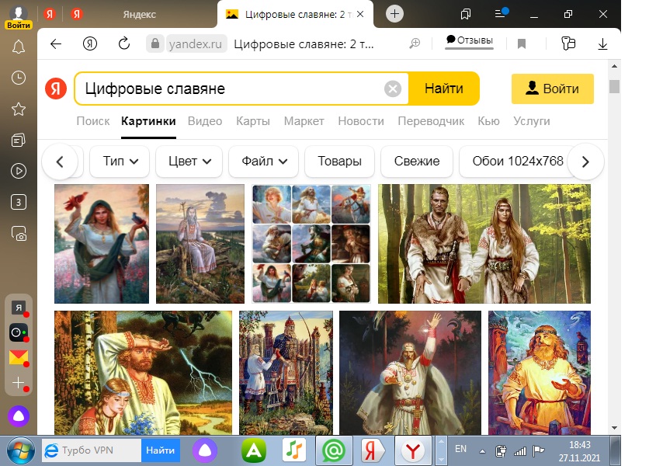656x466 pixels.
Task: Open the Переводчик tab
Action: click(431, 121)
